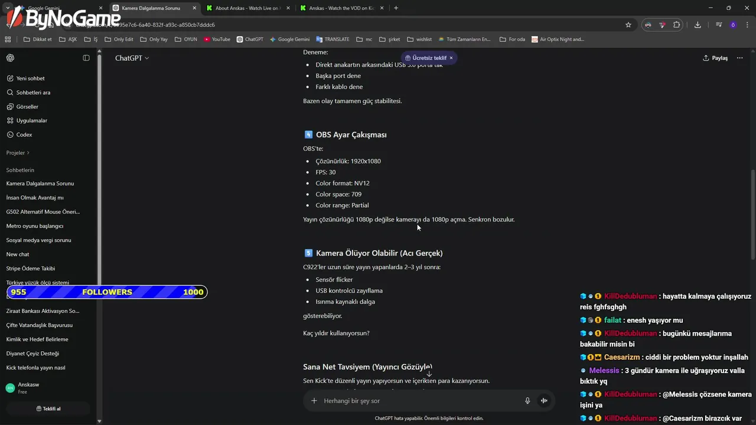Expand the Projeler section
756x425 pixels.
(18, 153)
